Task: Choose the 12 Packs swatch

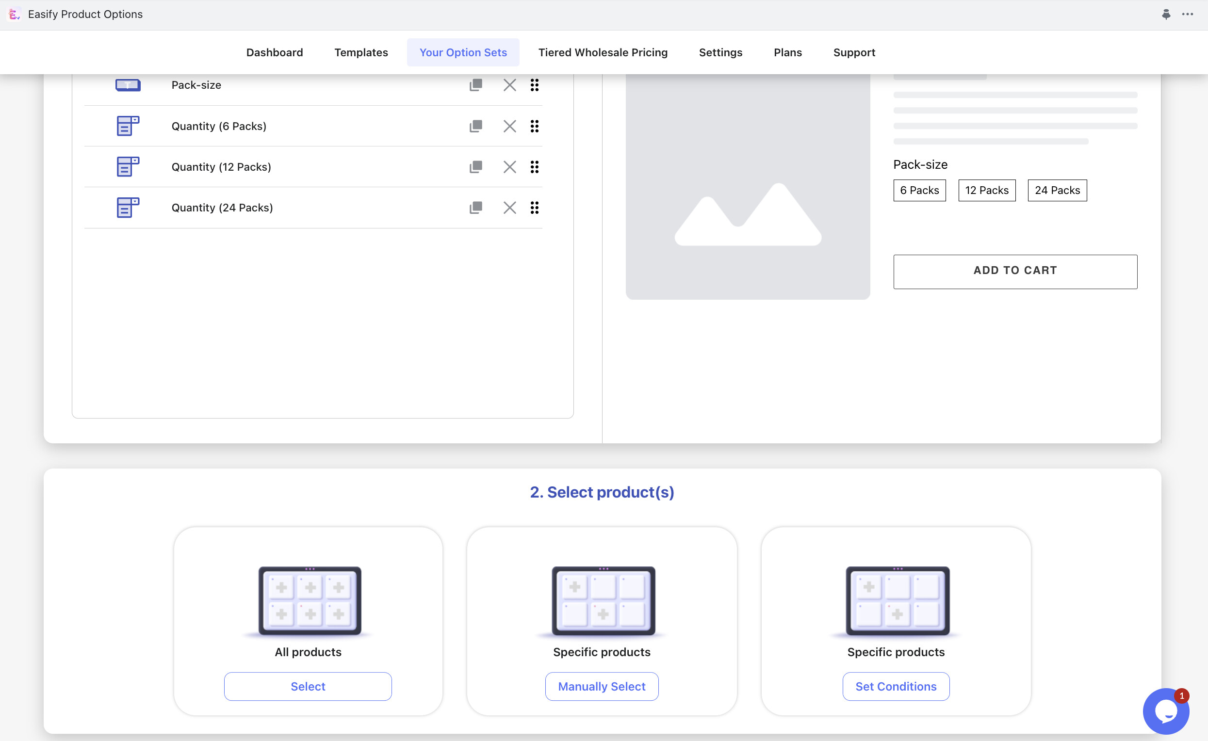Action: pos(986,190)
